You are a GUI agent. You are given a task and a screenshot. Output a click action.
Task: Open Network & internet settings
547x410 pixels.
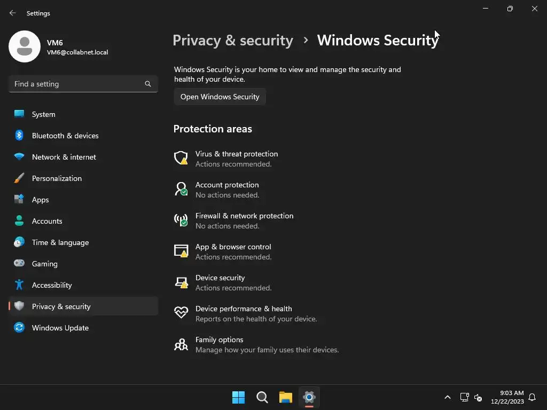(x=64, y=157)
